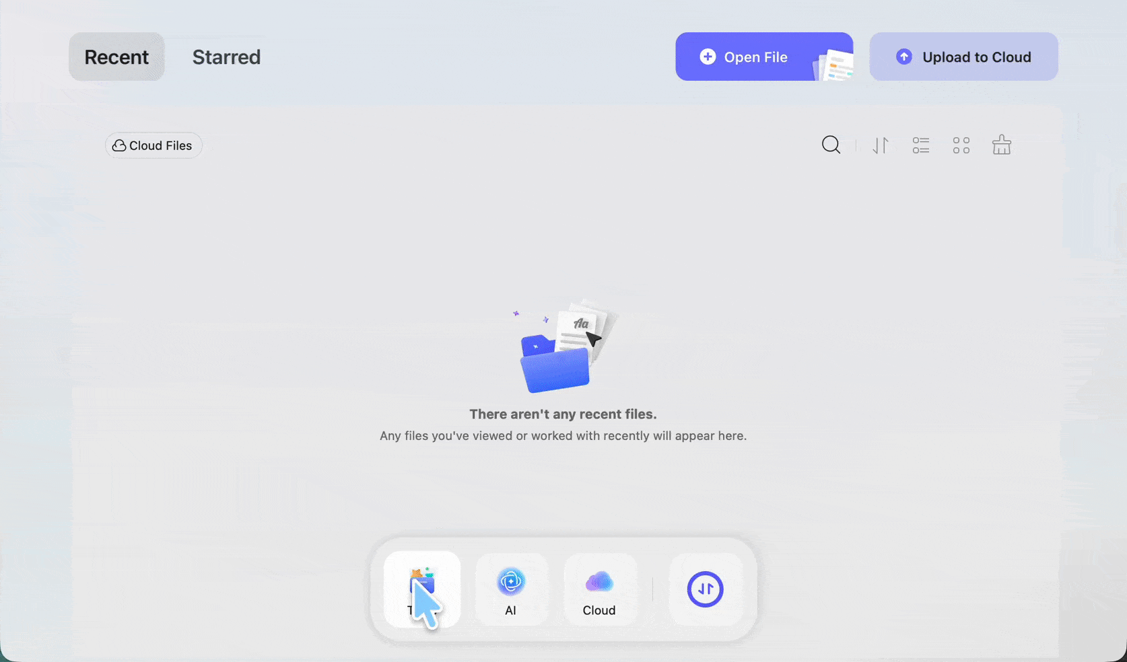Open the Cloud Files filter
This screenshot has height=662, width=1127.
point(153,145)
